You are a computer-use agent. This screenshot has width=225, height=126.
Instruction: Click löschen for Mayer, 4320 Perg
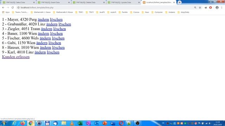pyautogui.click(x=56, y=20)
